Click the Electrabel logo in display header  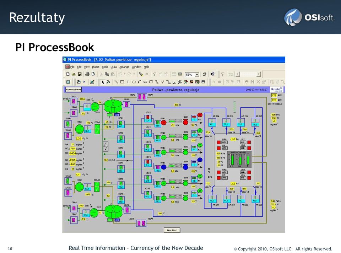pyautogui.click(x=277, y=90)
